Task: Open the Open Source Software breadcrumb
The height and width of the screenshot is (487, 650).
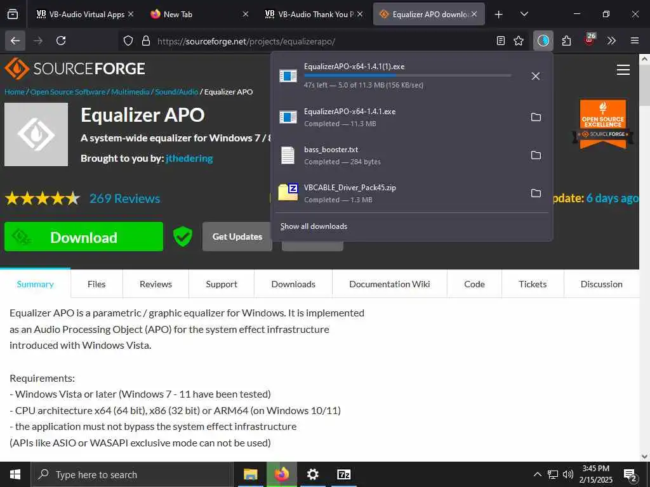Action: point(68,92)
